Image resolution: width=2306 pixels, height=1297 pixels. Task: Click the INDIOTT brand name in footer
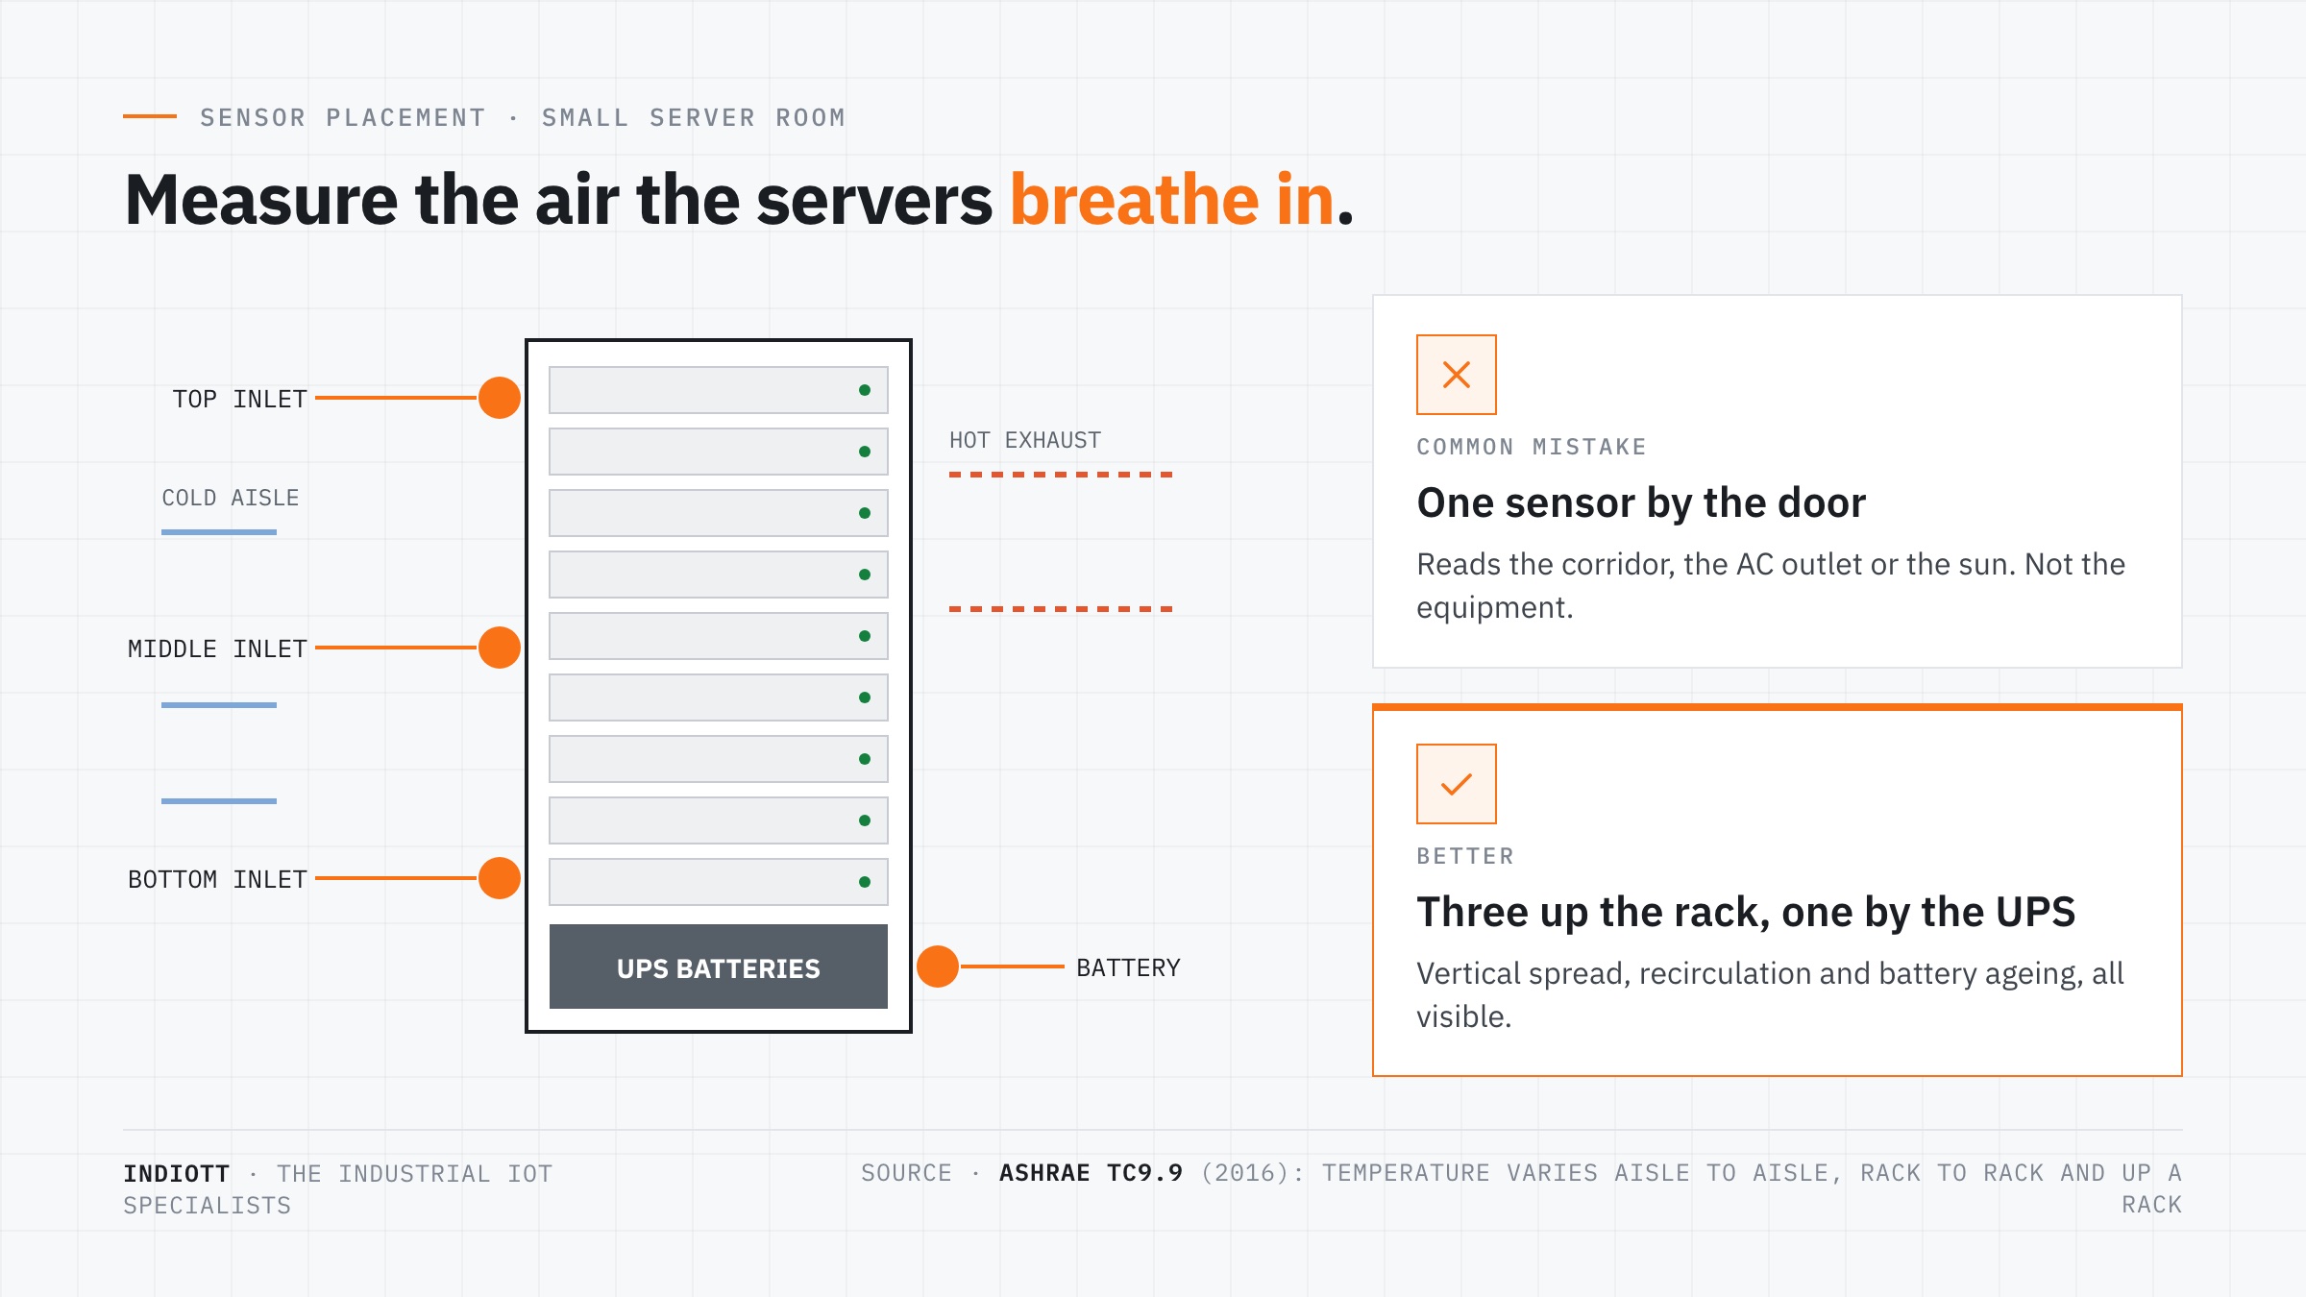[x=177, y=1173]
